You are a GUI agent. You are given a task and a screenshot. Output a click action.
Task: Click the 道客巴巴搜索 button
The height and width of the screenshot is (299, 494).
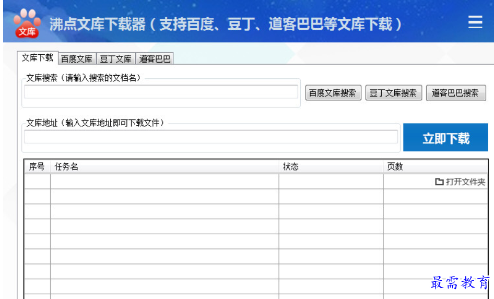tap(456, 93)
